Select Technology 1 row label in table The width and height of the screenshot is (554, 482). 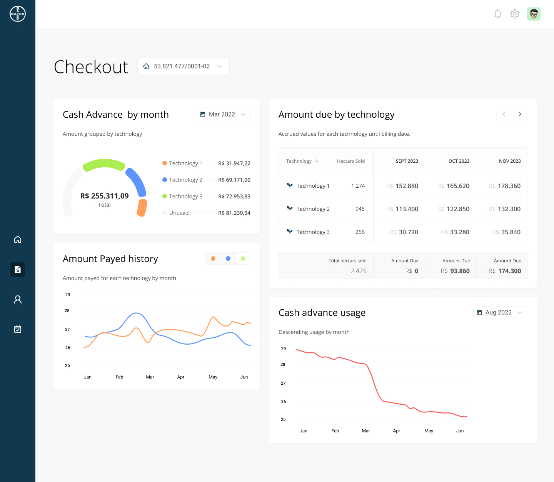click(313, 186)
